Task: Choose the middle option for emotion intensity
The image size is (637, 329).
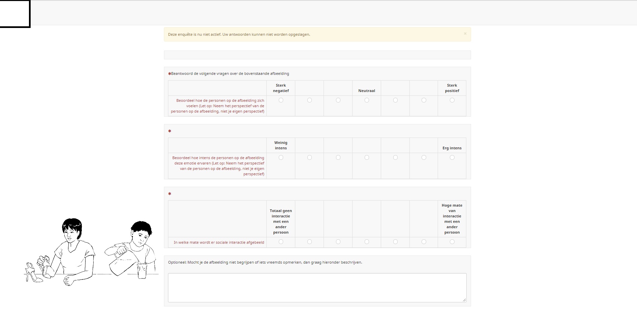Action: pyautogui.click(x=367, y=157)
